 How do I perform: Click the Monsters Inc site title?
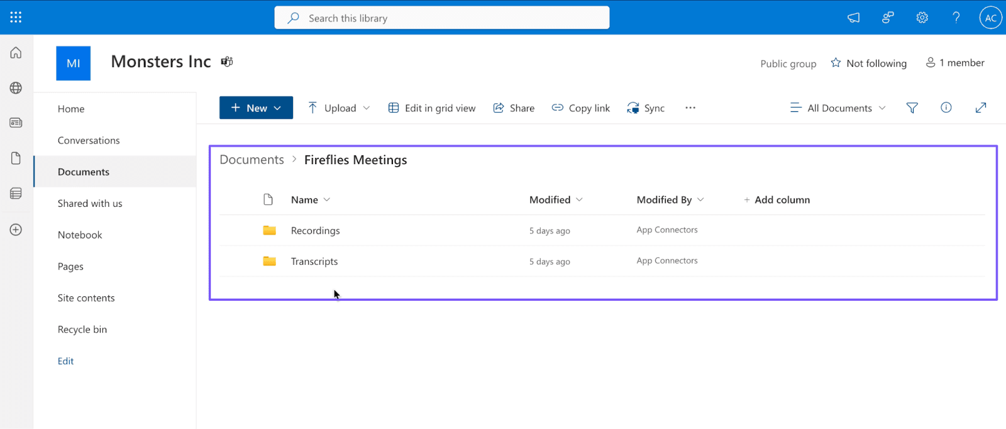pyautogui.click(x=161, y=62)
